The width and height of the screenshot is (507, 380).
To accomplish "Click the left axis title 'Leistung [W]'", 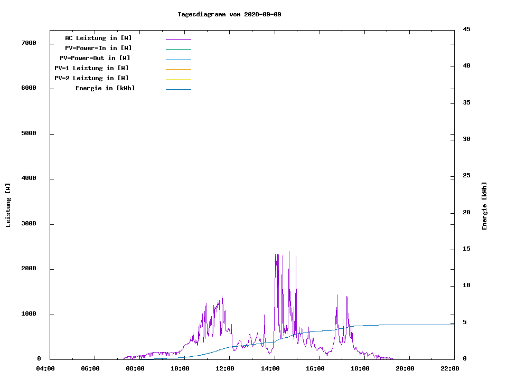I will click(x=8, y=205).
